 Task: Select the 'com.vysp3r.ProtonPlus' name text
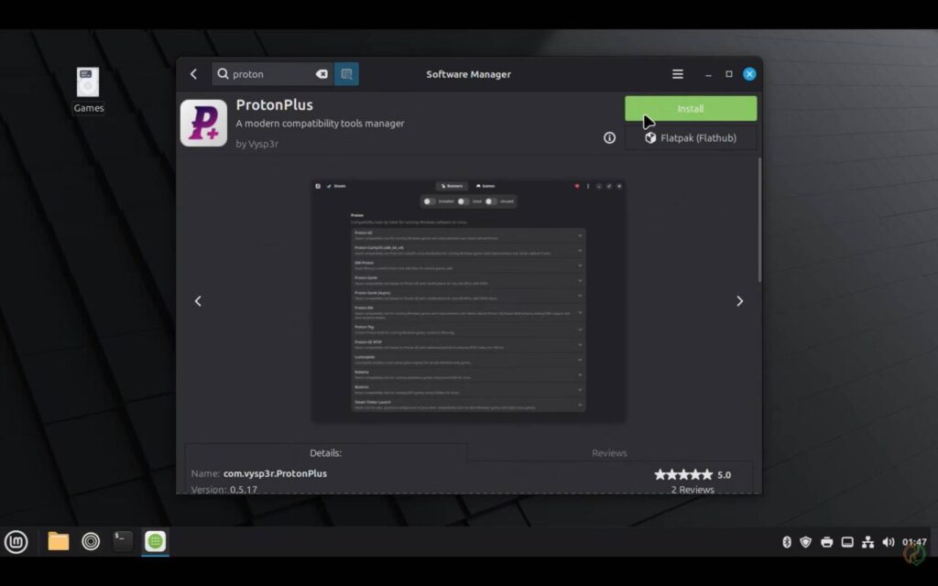pos(275,473)
